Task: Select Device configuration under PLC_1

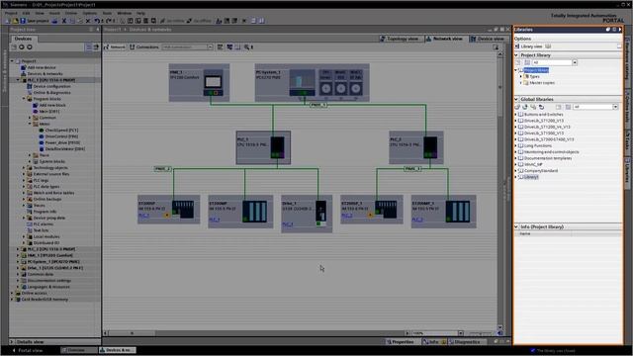Action: (51, 86)
